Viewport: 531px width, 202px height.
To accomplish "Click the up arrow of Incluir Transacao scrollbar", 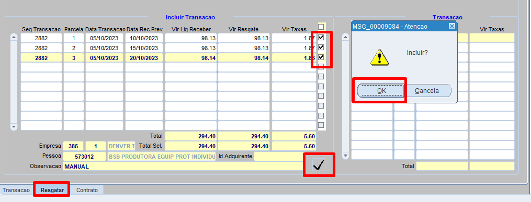I will pyautogui.click(x=14, y=38).
